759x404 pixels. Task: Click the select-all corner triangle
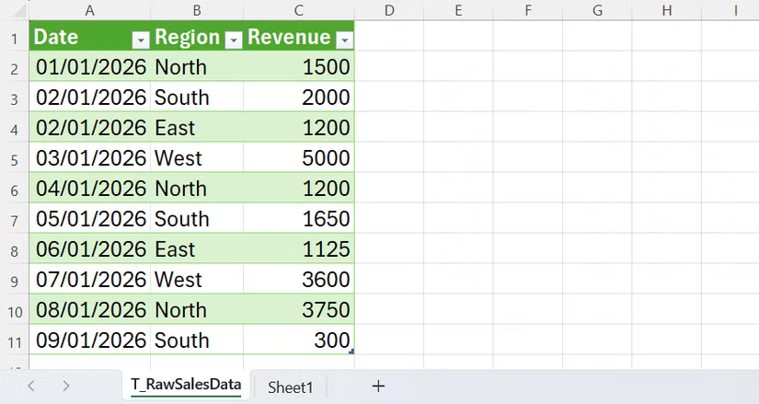[x=19, y=10]
